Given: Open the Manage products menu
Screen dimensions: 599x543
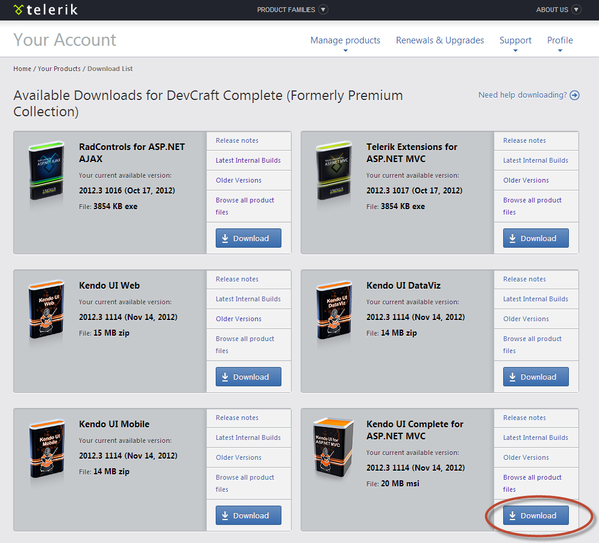Looking at the screenshot, I should [x=345, y=40].
